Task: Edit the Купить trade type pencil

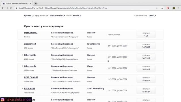Action: pyautogui.click(x=33, y=16)
